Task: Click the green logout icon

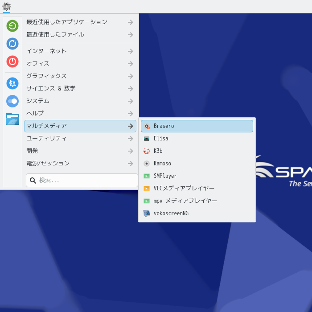Action: [12, 26]
